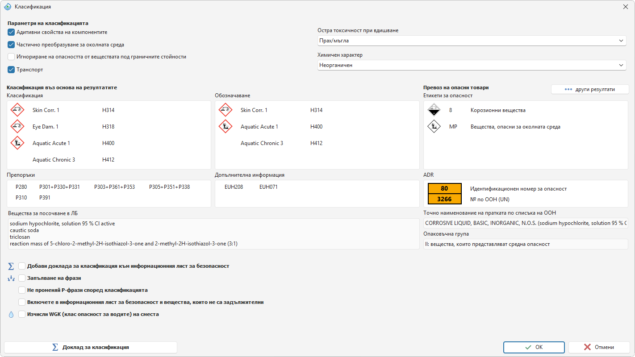The width and height of the screenshot is (635, 357).
Task: Click the water drop icon next to WGK option
Action: 11,314
